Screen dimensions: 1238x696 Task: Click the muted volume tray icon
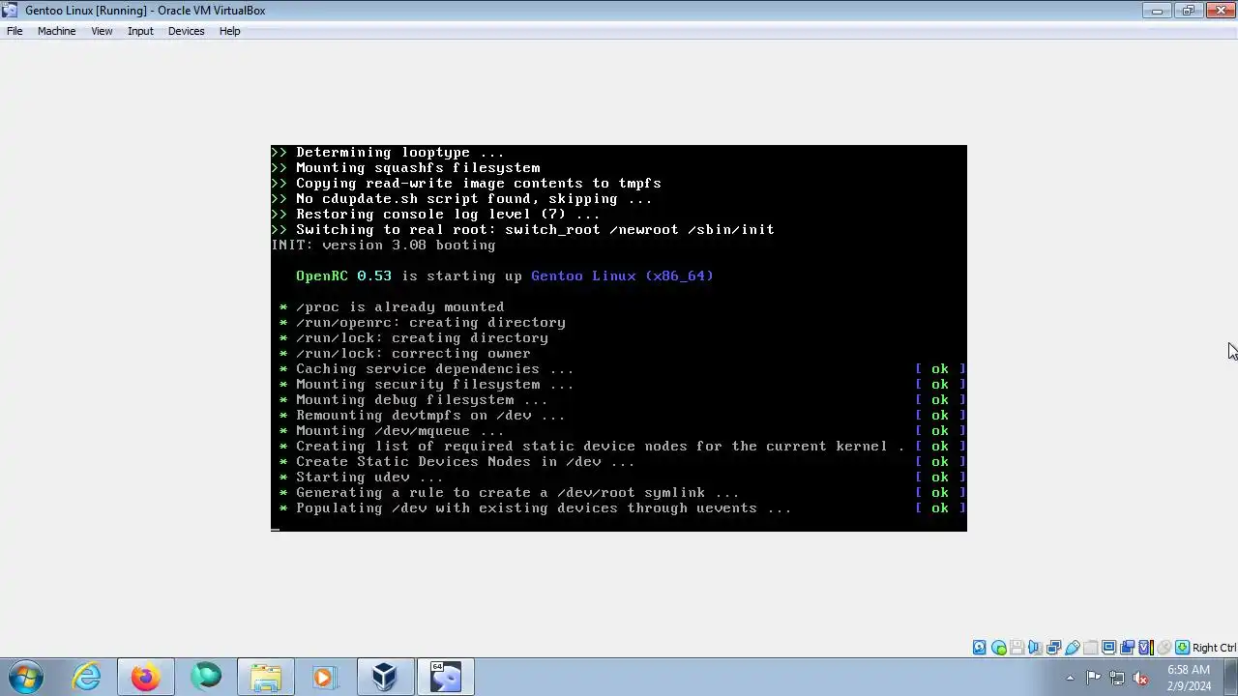tap(1140, 678)
